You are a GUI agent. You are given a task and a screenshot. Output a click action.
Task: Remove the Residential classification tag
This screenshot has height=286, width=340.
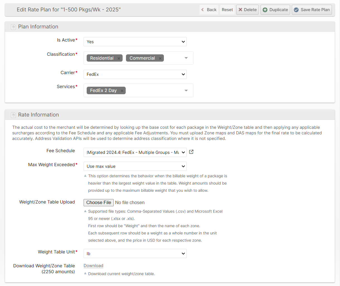click(x=119, y=58)
